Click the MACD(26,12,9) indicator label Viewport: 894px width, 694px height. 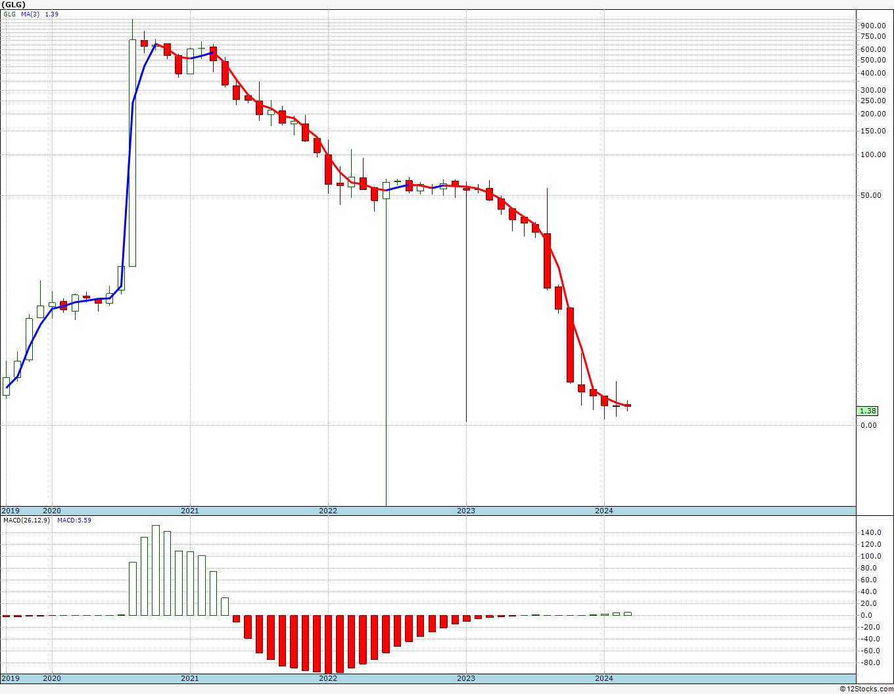point(26,520)
